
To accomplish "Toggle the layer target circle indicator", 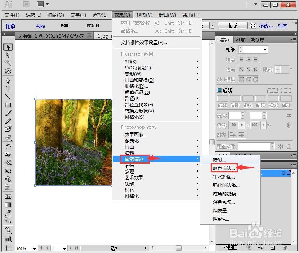I will coord(283,173).
